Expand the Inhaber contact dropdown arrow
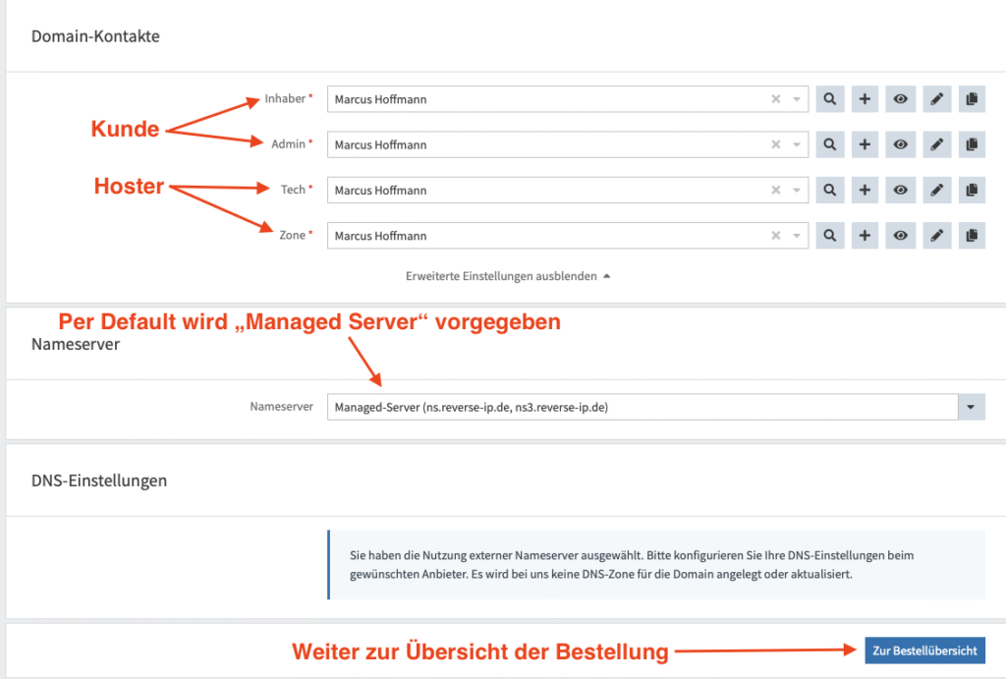This screenshot has height=679, width=1006. tap(797, 99)
